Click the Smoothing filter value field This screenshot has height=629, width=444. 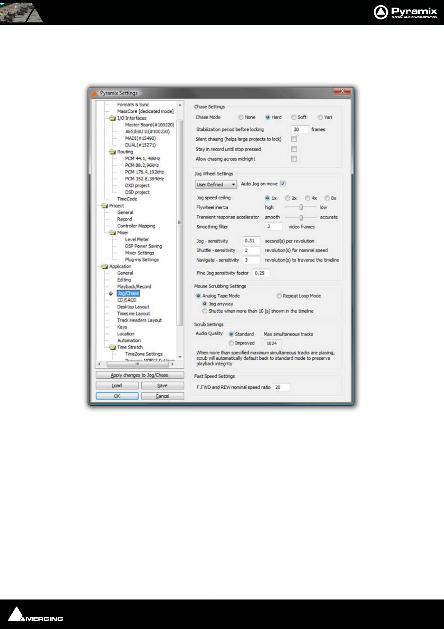(273, 227)
